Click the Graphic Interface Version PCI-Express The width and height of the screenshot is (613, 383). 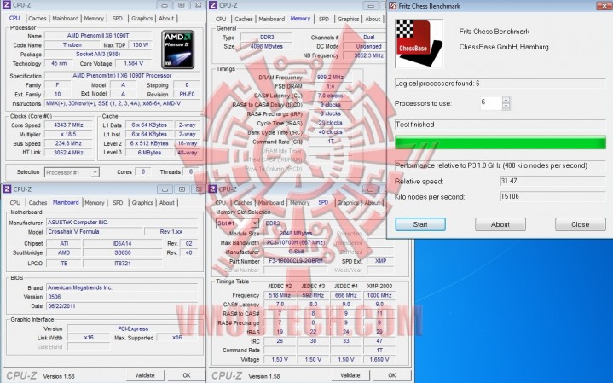[133, 329]
